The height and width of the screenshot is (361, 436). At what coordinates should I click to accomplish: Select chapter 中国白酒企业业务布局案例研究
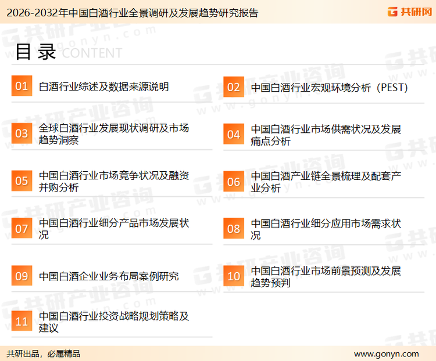109,276
